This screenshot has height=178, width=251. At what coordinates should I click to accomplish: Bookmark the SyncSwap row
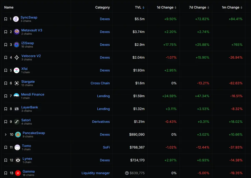pyautogui.click(x=6, y=19)
